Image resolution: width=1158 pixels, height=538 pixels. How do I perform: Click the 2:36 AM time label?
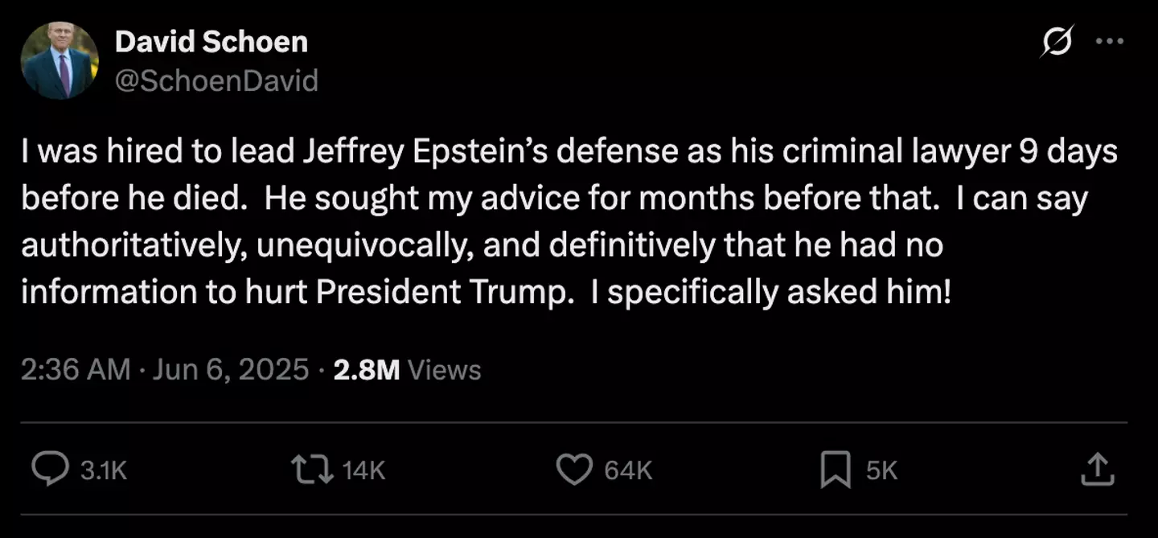[74, 369]
